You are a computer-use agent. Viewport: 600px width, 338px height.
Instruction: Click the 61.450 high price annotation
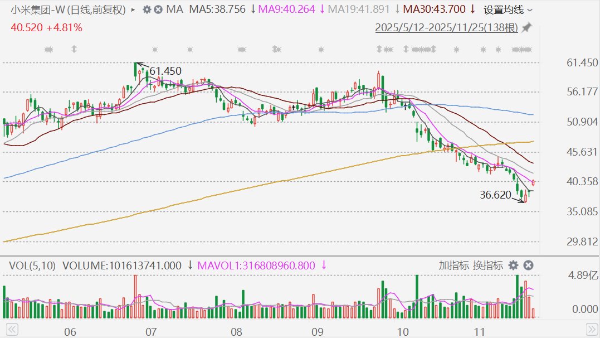165,71
